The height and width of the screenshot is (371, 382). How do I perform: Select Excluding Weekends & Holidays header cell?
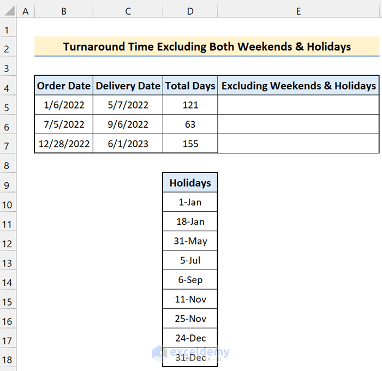[299, 85]
